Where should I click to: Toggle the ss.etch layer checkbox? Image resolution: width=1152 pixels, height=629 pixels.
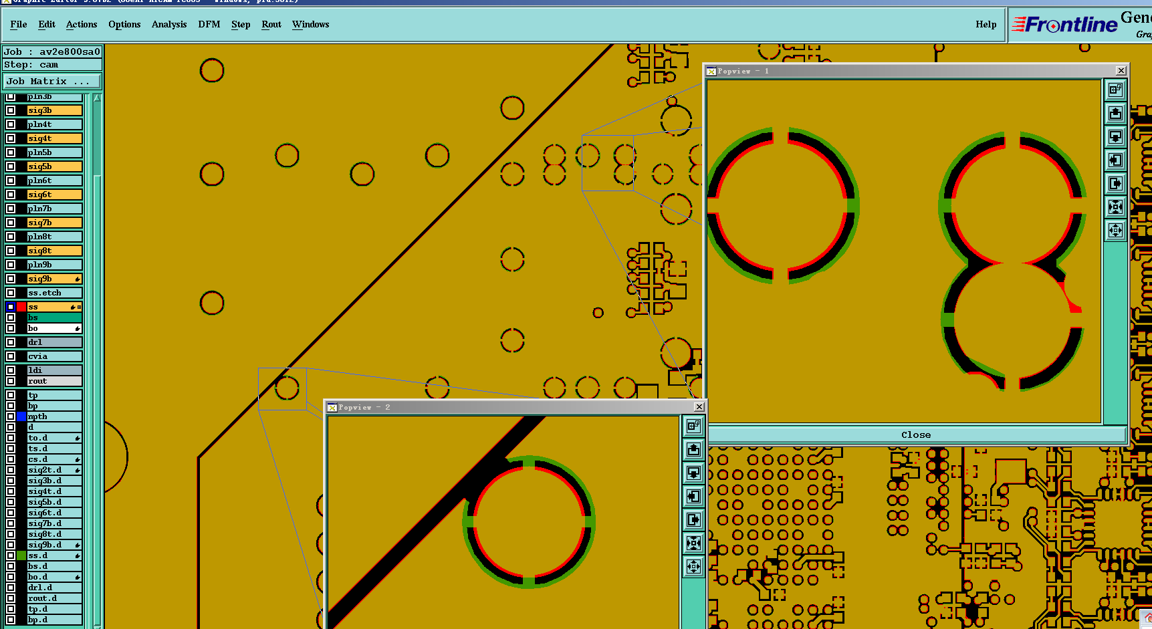[11, 293]
